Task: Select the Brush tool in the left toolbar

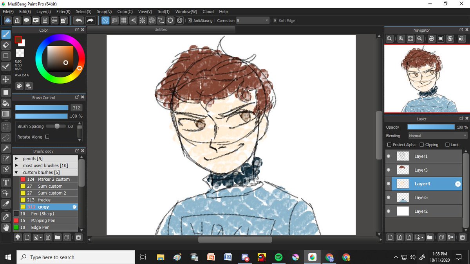Action: tap(6, 35)
